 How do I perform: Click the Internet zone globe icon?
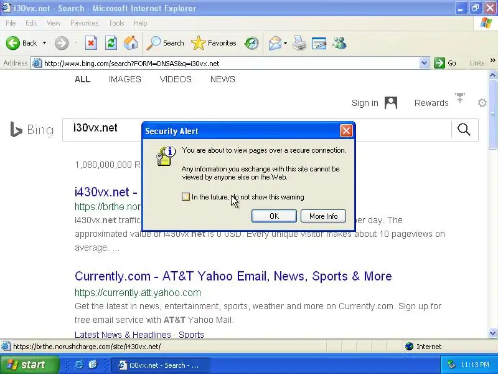pyautogui.click(x=409, y=347)
